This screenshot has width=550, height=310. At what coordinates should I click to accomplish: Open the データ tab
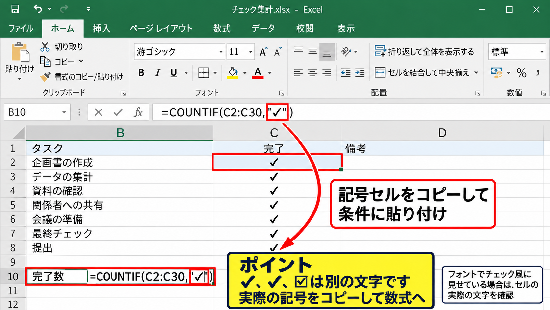[x=263, y=28]
